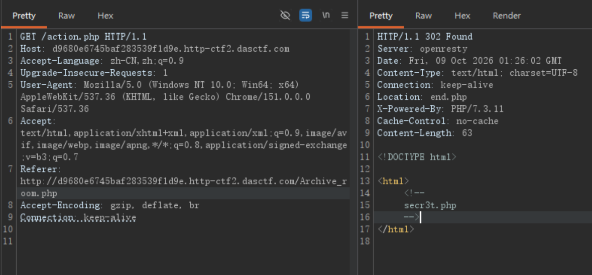Image resolution: width=592 pixels, height=275 pixels.
Task: Click the comment closing --> line
Action: click(412, 217)
